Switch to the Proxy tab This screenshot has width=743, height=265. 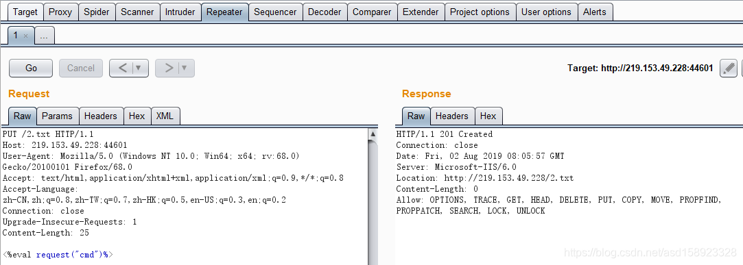pos(60,12)
